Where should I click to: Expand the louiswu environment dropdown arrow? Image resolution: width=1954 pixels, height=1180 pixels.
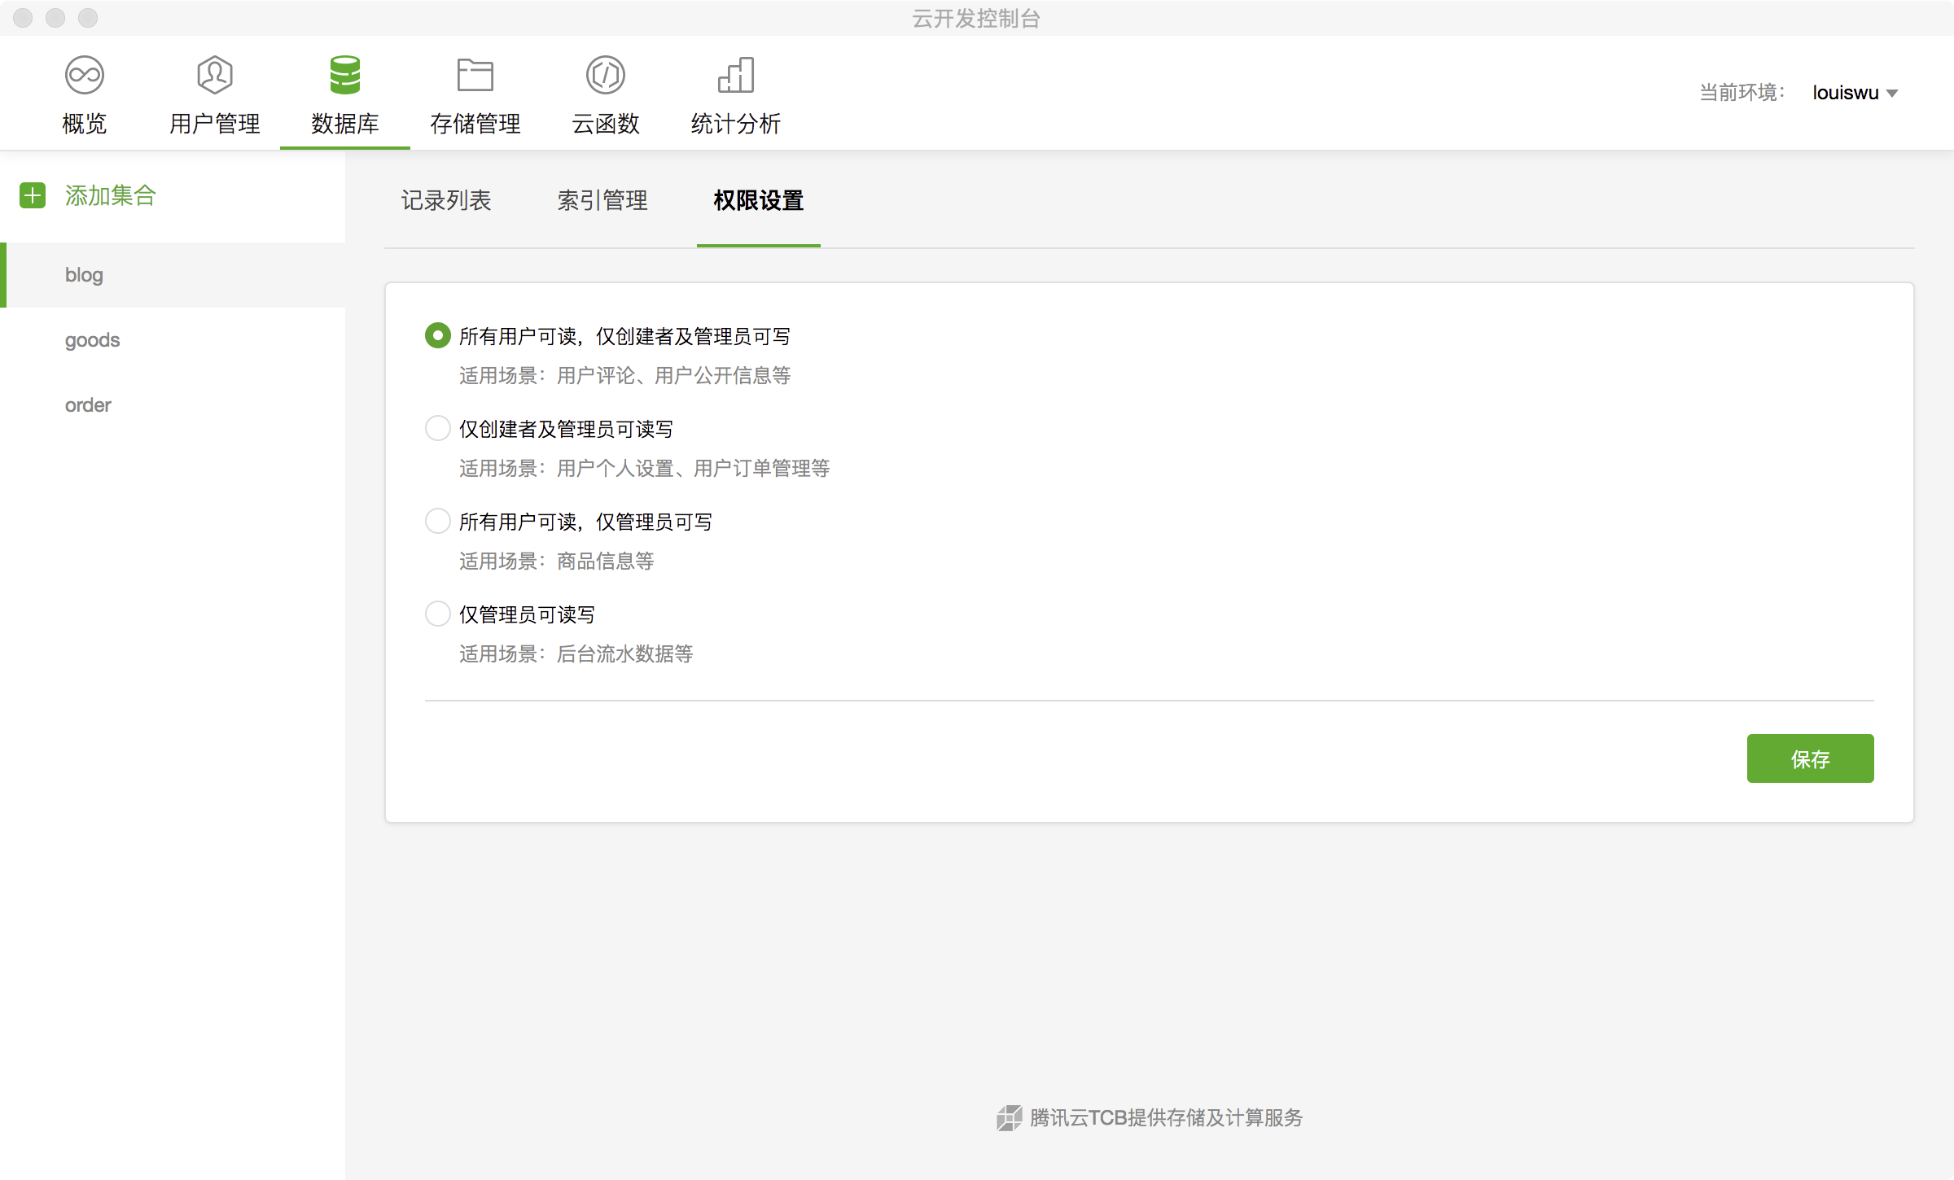pyautogui.click(x=1892, y=94)
